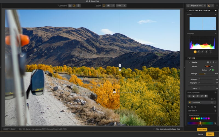Click the Apply button
Screen dimensions: 219x137
click(x=210, y=134)
